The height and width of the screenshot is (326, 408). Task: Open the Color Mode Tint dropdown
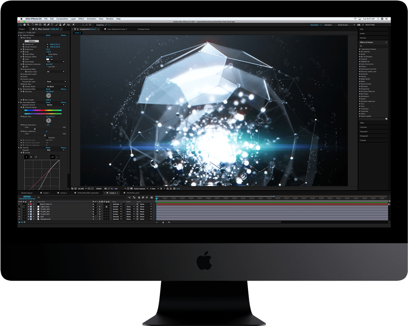pyautogui.click(x=56, y=61)
